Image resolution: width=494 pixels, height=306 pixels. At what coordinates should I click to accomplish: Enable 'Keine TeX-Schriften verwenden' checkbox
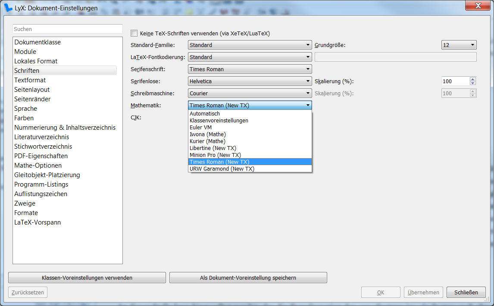coord(134,33)
